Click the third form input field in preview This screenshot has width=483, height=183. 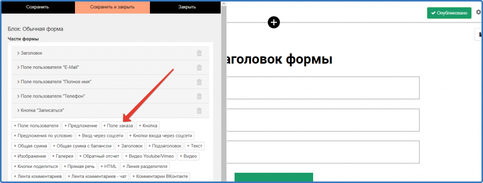tap(323, 152)
